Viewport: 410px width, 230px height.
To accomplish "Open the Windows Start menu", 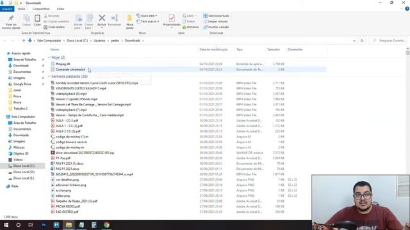I will 6,225.
